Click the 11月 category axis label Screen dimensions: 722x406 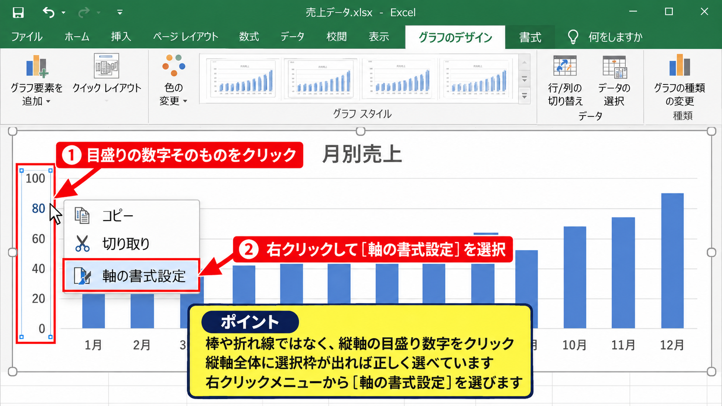tap(623, 345)
